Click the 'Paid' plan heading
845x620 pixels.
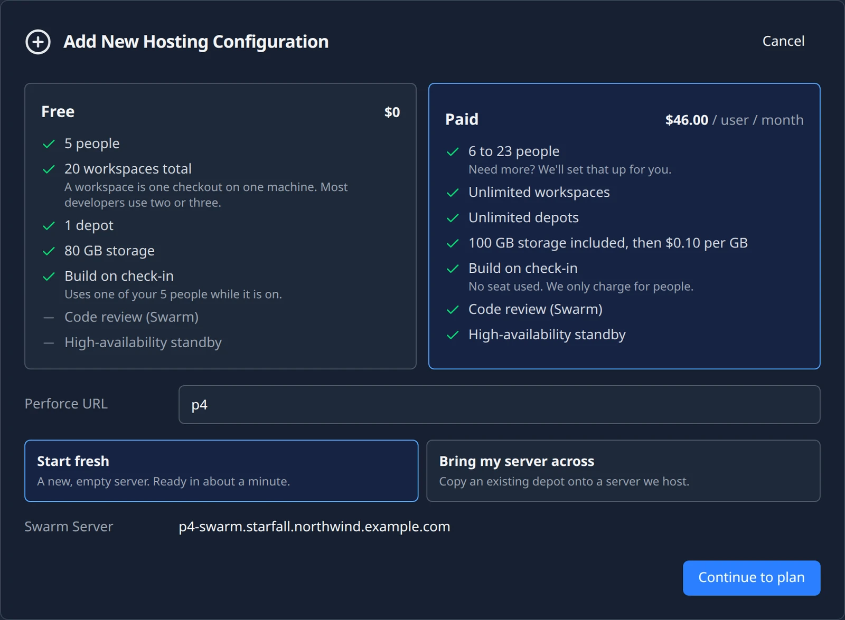click(462, 119)
